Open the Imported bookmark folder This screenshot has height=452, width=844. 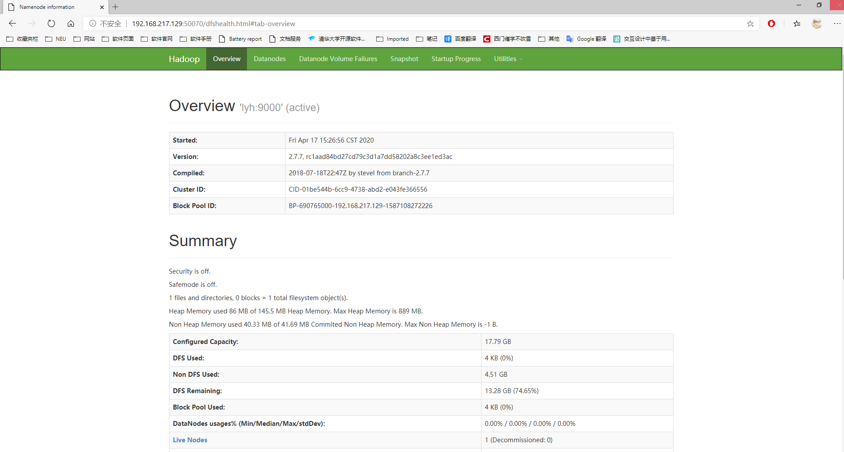(393, 39)
